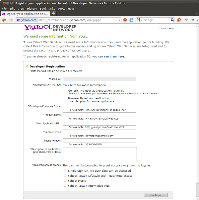
Task: Click the Developer/Company Name input field
Action: coord(99,106)
